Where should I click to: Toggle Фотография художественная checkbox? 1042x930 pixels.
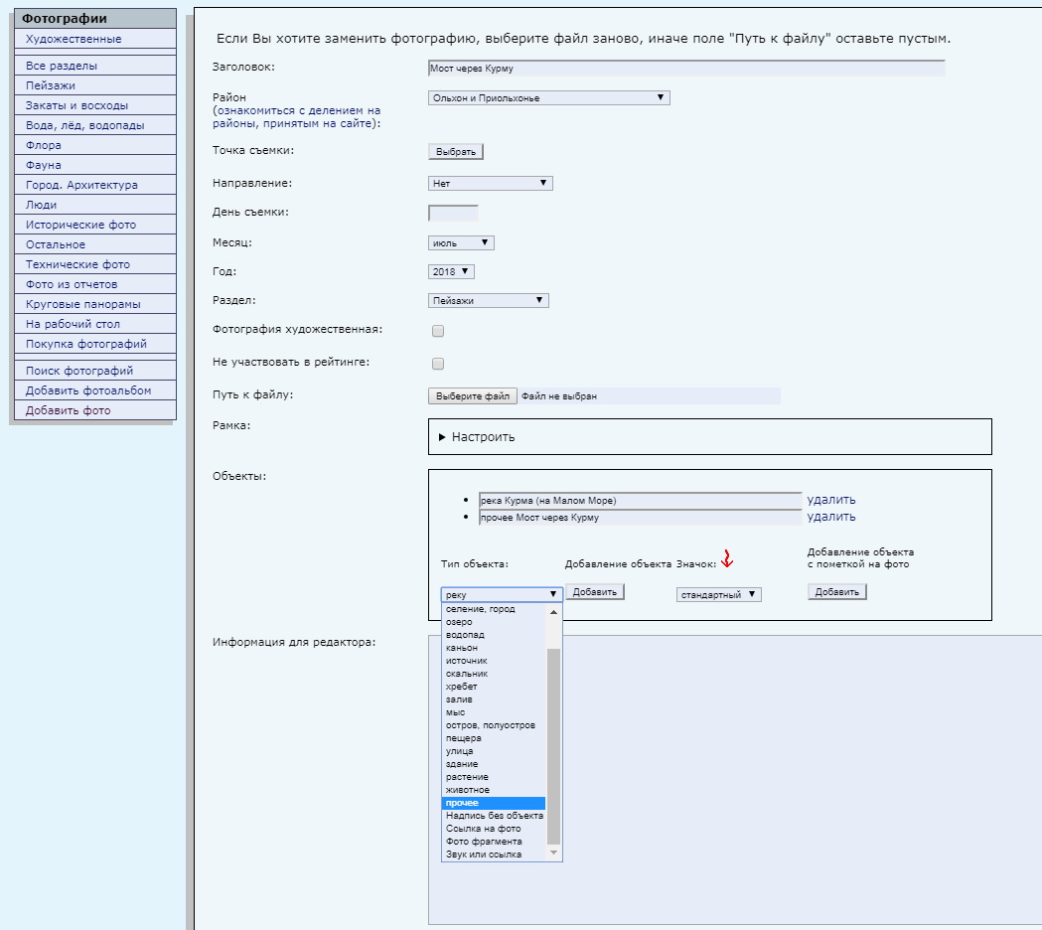pyautogui.click(x=438, y=331)
